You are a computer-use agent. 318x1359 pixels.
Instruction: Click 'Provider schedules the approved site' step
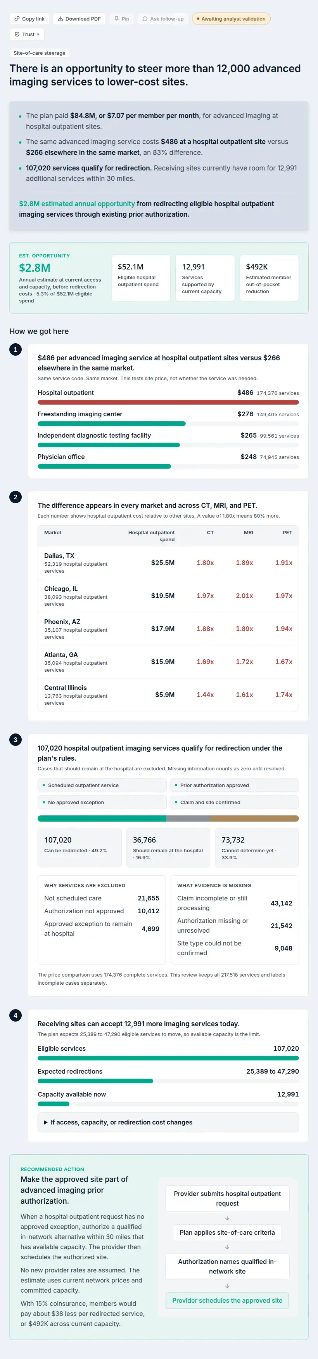227,1300
